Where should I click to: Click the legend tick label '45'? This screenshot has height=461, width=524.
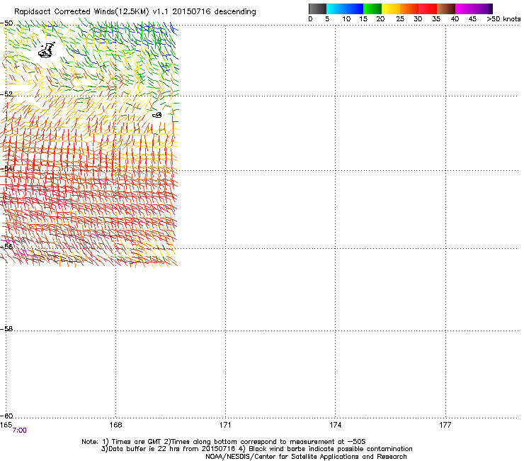(472, 19)
